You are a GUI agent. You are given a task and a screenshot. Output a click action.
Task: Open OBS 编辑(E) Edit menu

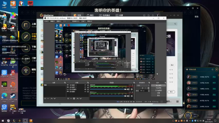pyautogui.click(x=53, y=21)
